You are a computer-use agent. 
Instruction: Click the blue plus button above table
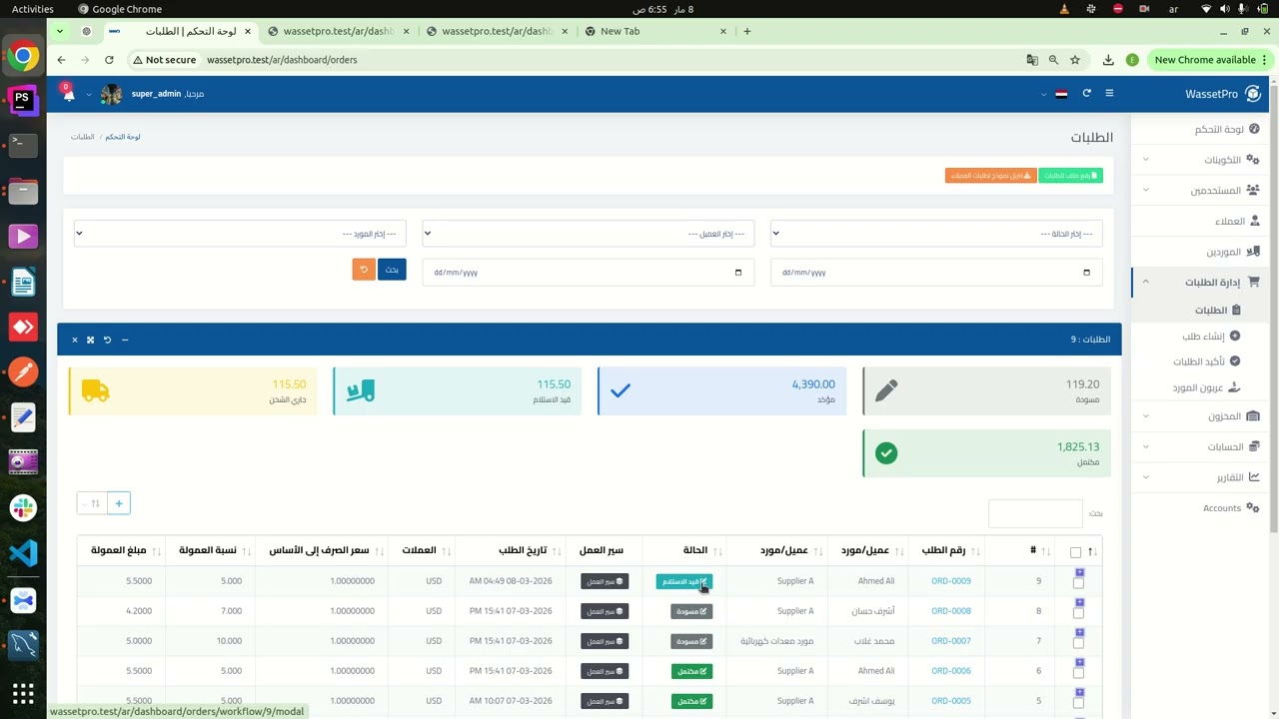click(x=118, y=503)
